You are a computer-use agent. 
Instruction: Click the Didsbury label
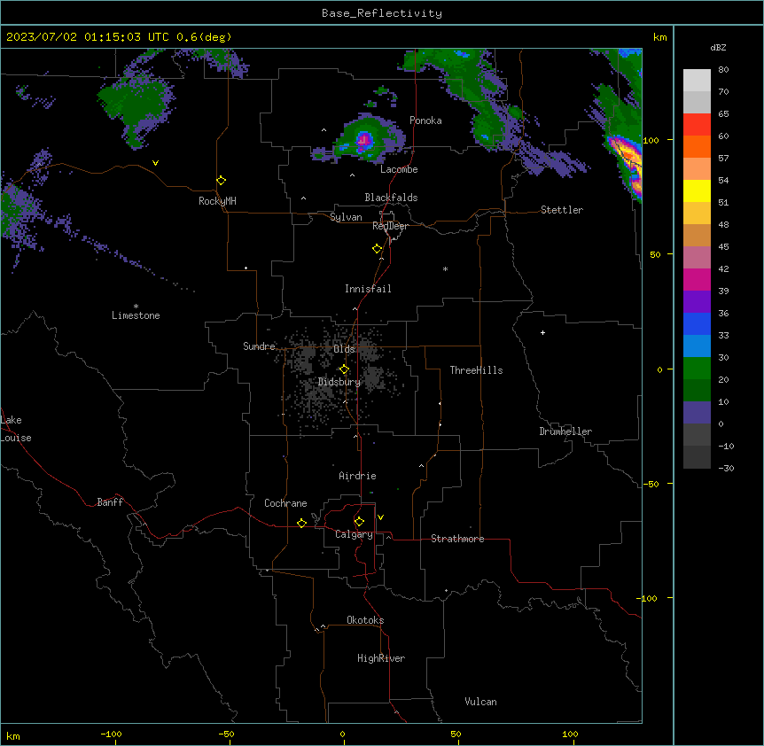(339, 382)
